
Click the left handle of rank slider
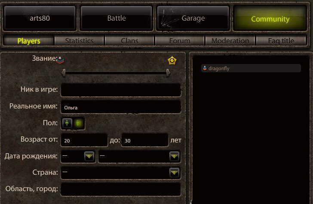point(63,73)
